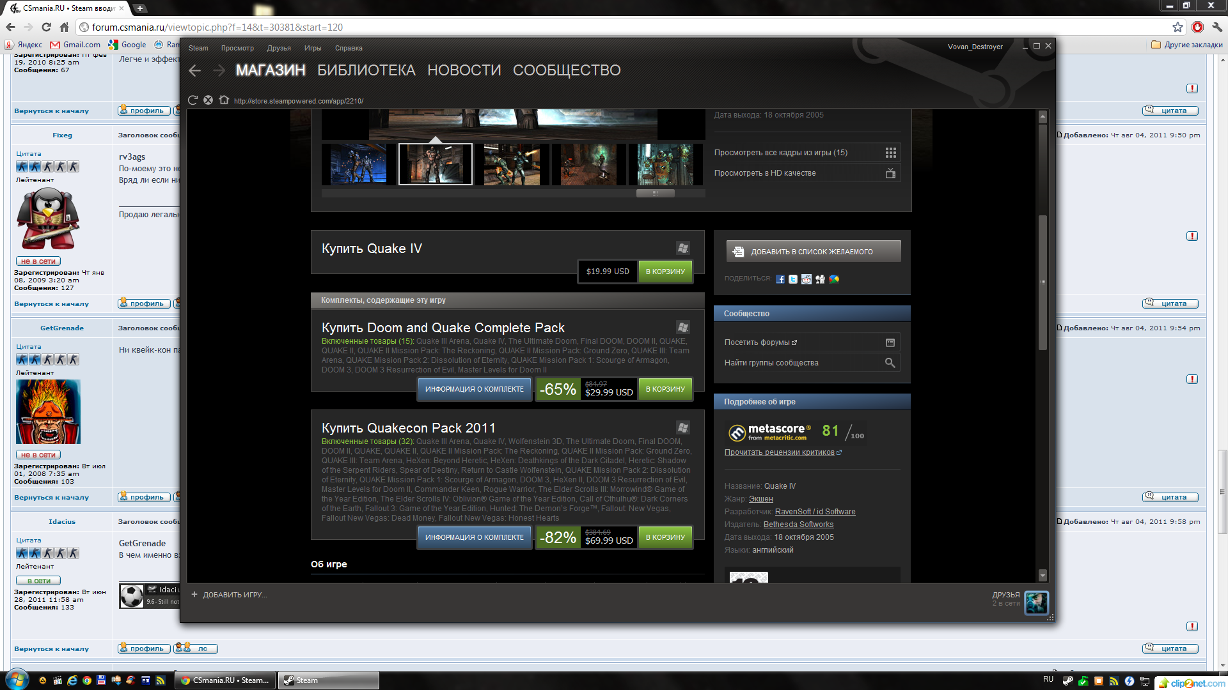This screenshot has height=690, width=1228.
Task: Open the Steam taskbar button
Action: [329, 680]
